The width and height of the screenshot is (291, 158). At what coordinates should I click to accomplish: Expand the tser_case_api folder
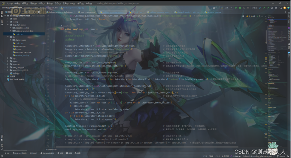click(x=8, y=67)
